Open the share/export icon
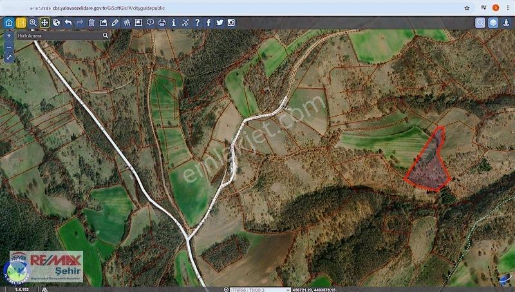The image size is (515, 292). 103,23
